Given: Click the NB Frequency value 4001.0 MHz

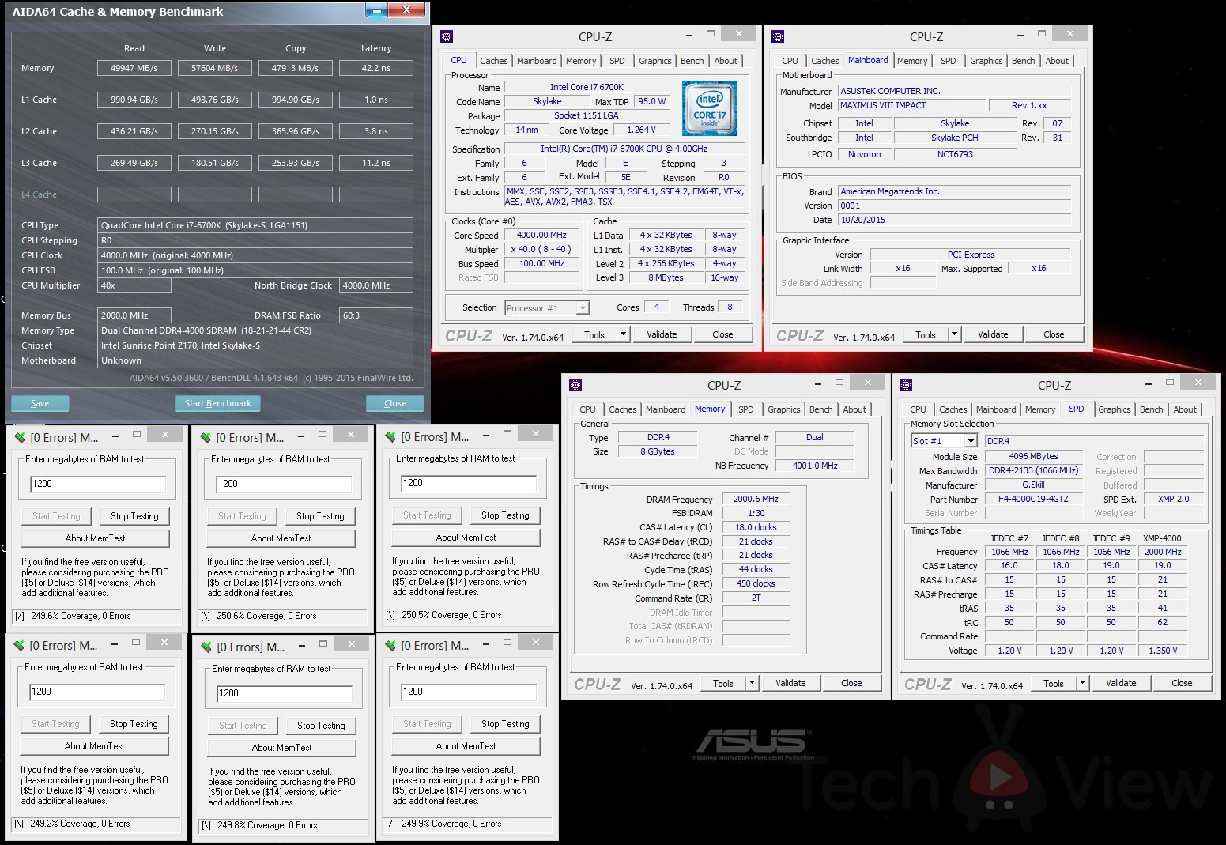Looking at the screenshot, I should point(814,466).
